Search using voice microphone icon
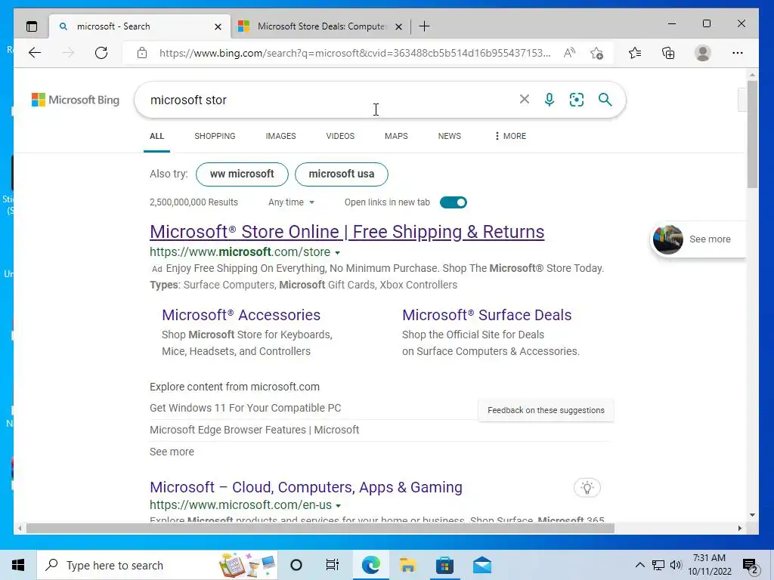 550,100
